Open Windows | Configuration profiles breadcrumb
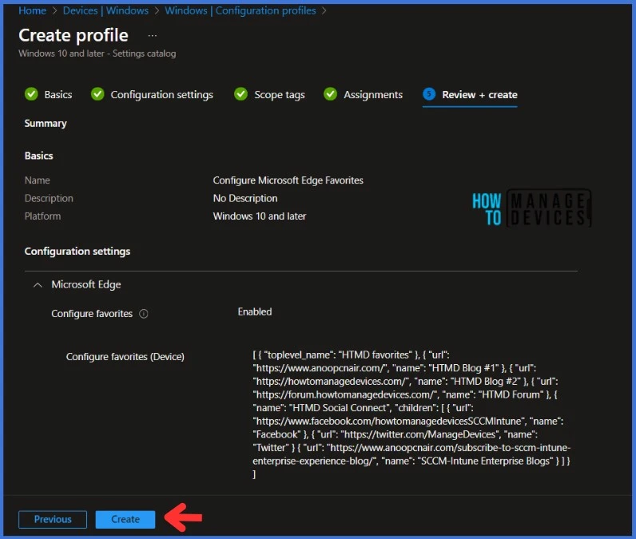The height and width of the screenshot is (539, 636). (x=240, y=10)
